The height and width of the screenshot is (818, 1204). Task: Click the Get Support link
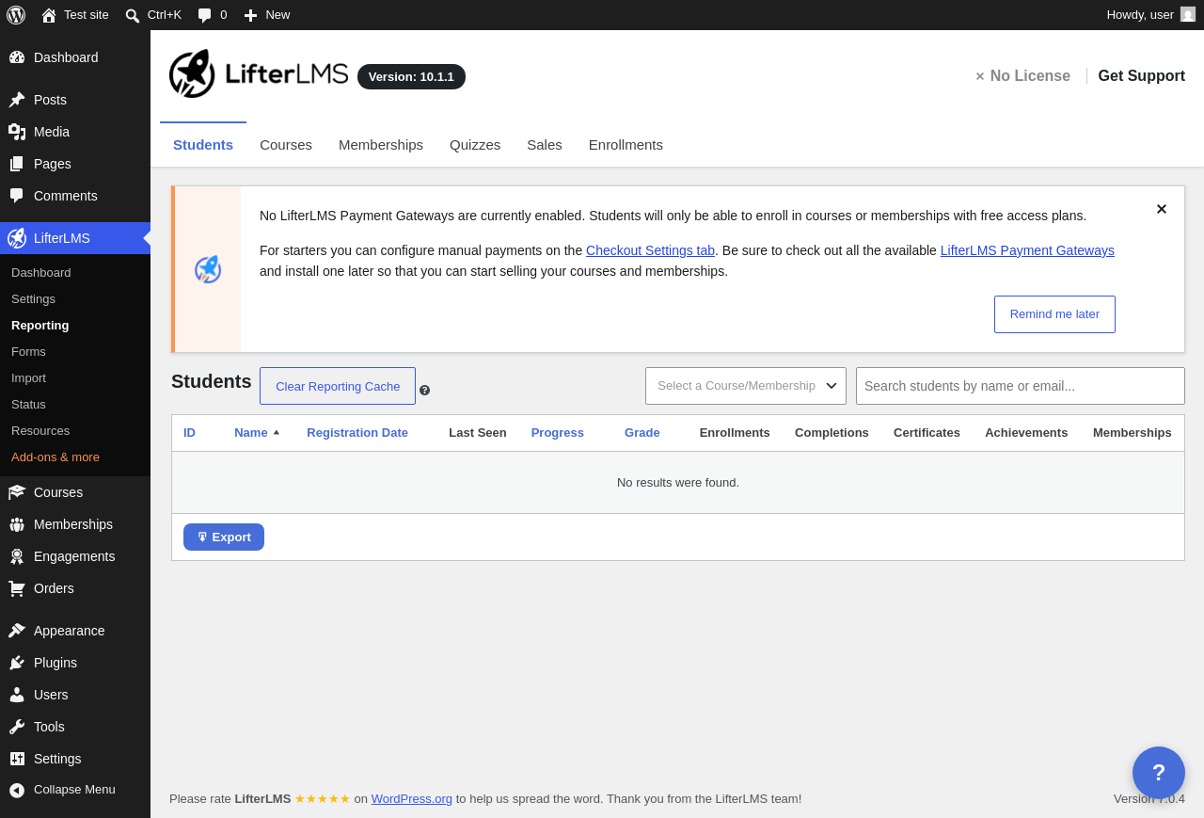(1141, 76)
